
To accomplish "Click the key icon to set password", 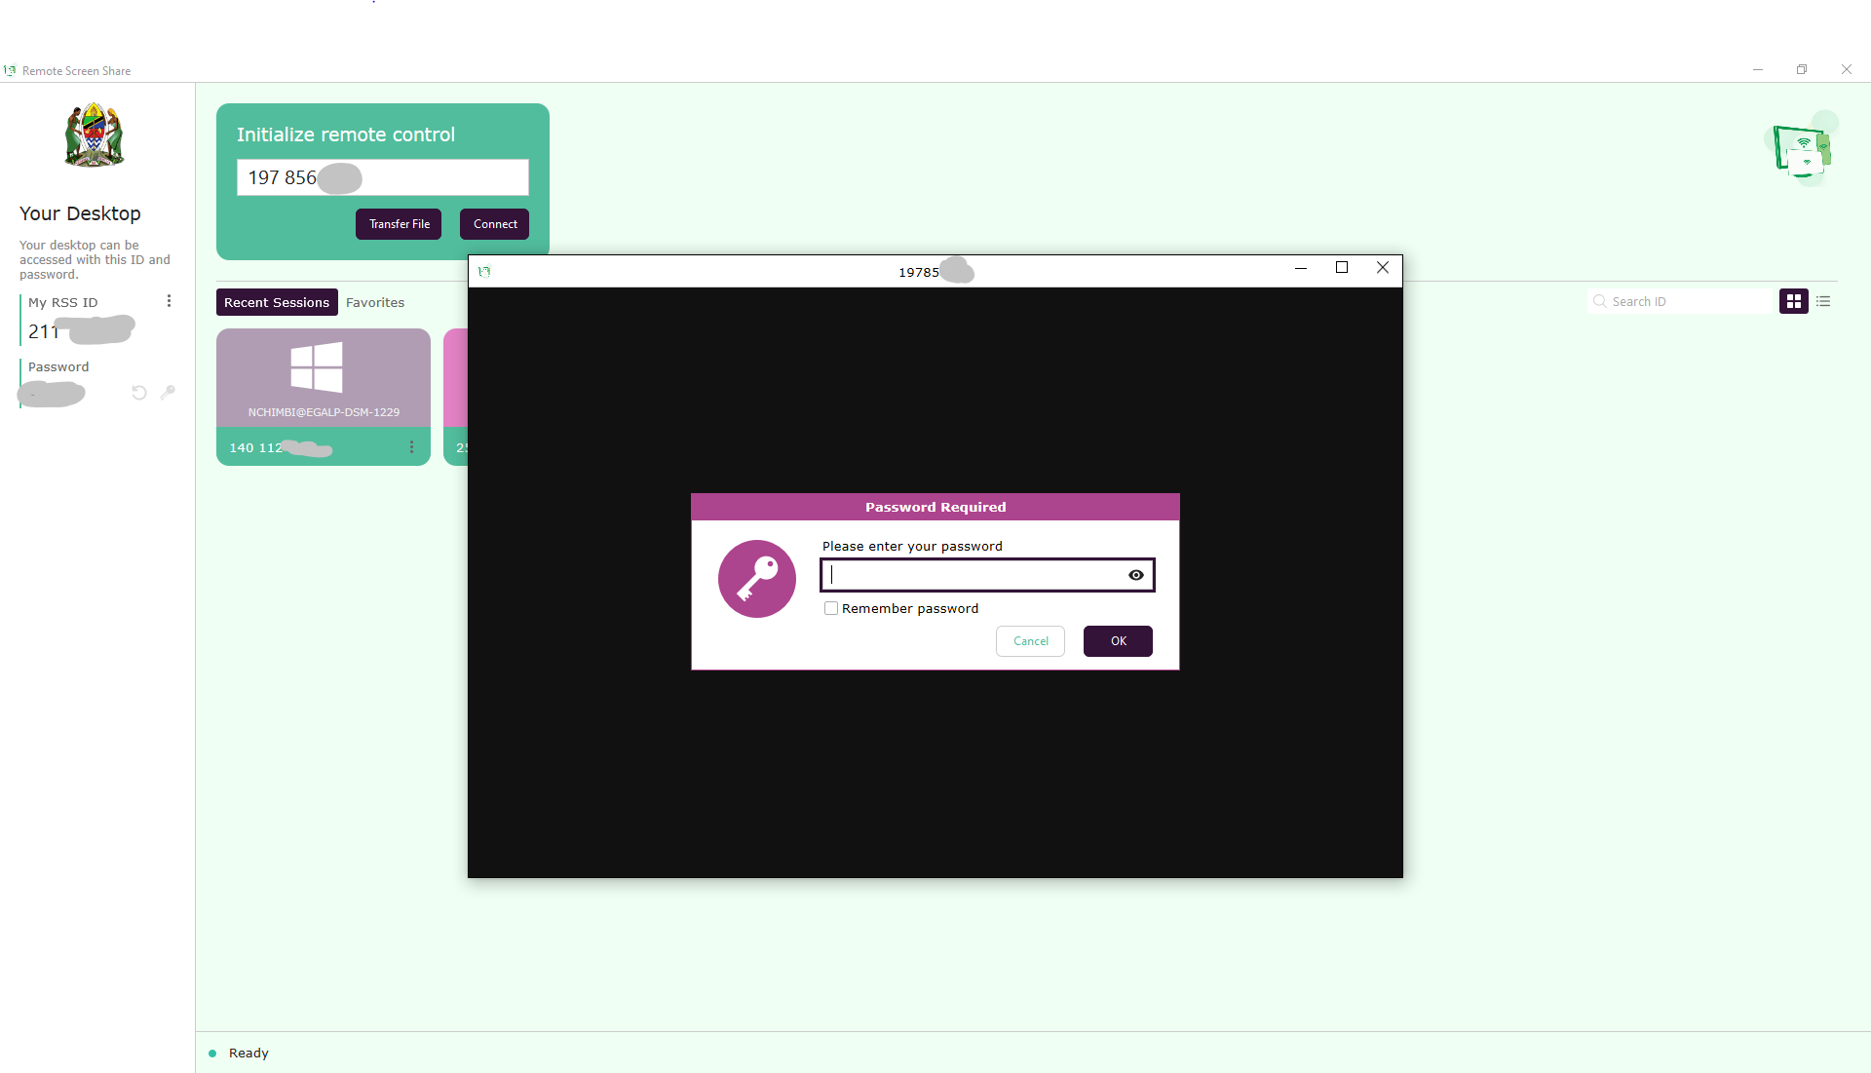I will [x=168, y=392].
